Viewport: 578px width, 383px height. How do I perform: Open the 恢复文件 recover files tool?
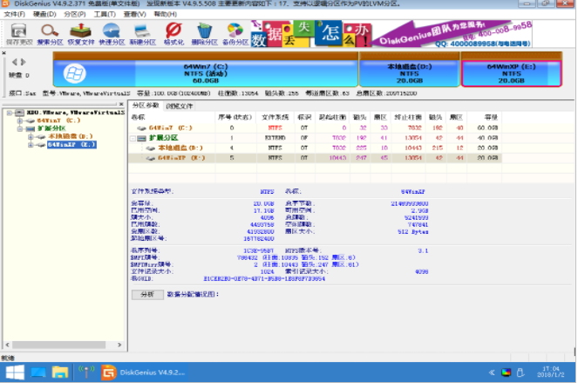point(81,34)
